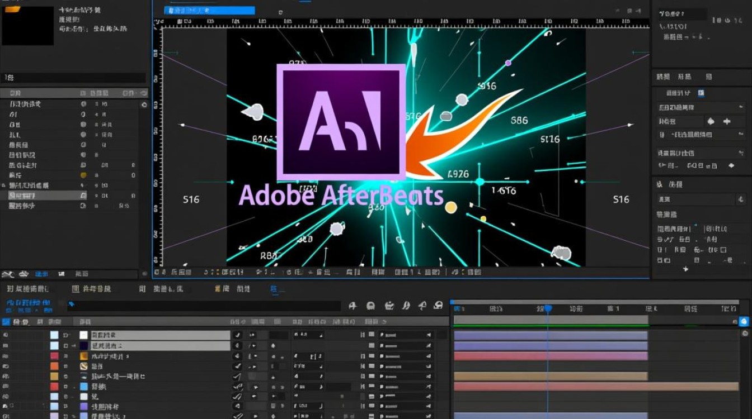
Task: Click the plus icon in right panel
Action: tap(727, 121)
